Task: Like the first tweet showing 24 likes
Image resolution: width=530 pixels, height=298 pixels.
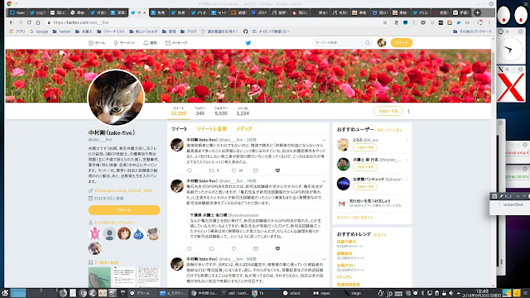Action: pyautogui.click(x=234, y=171)
